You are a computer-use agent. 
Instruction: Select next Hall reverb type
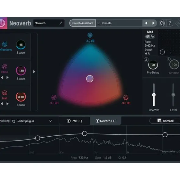[8, 104]
